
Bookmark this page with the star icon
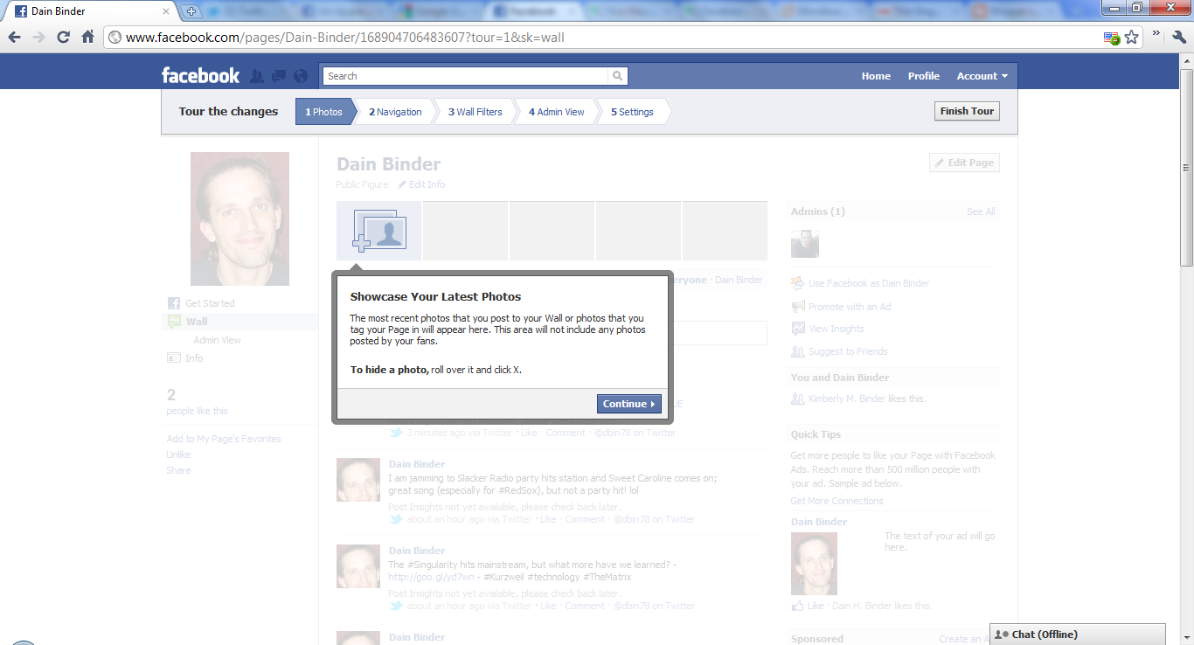click(x=1132, y=38)
